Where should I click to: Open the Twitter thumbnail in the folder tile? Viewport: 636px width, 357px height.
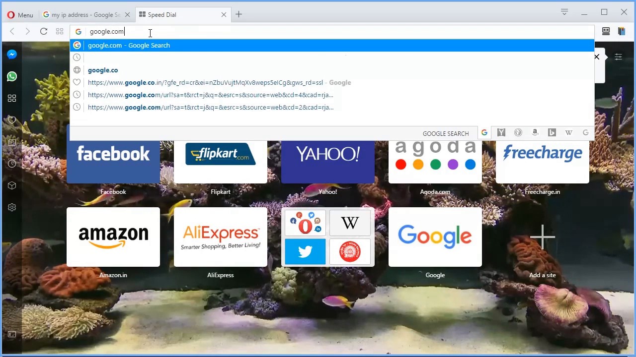click(x=305, y=251)
